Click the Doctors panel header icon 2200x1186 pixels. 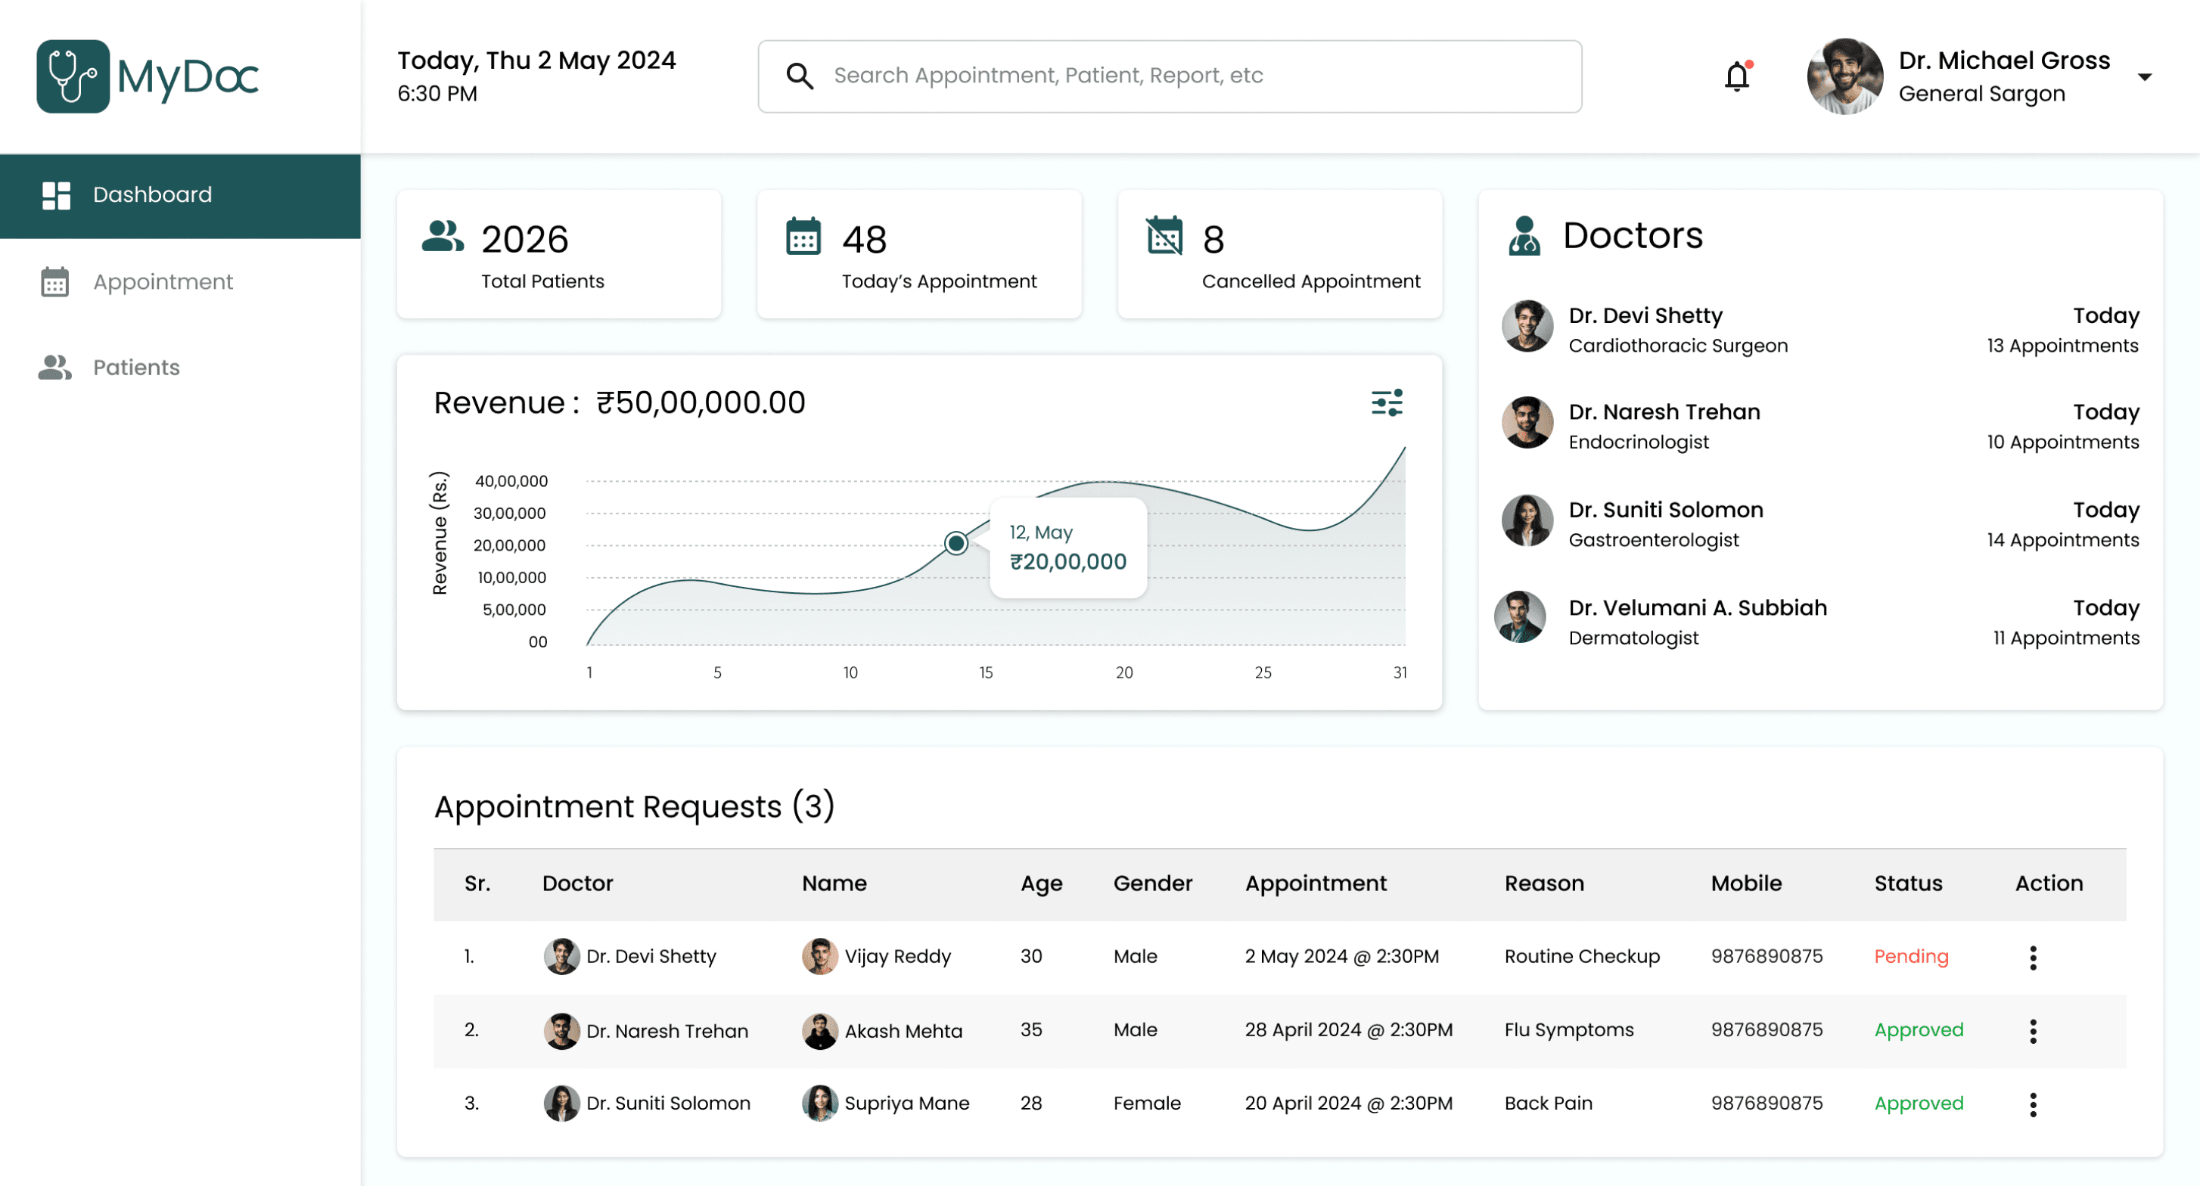pos(1524,236)
